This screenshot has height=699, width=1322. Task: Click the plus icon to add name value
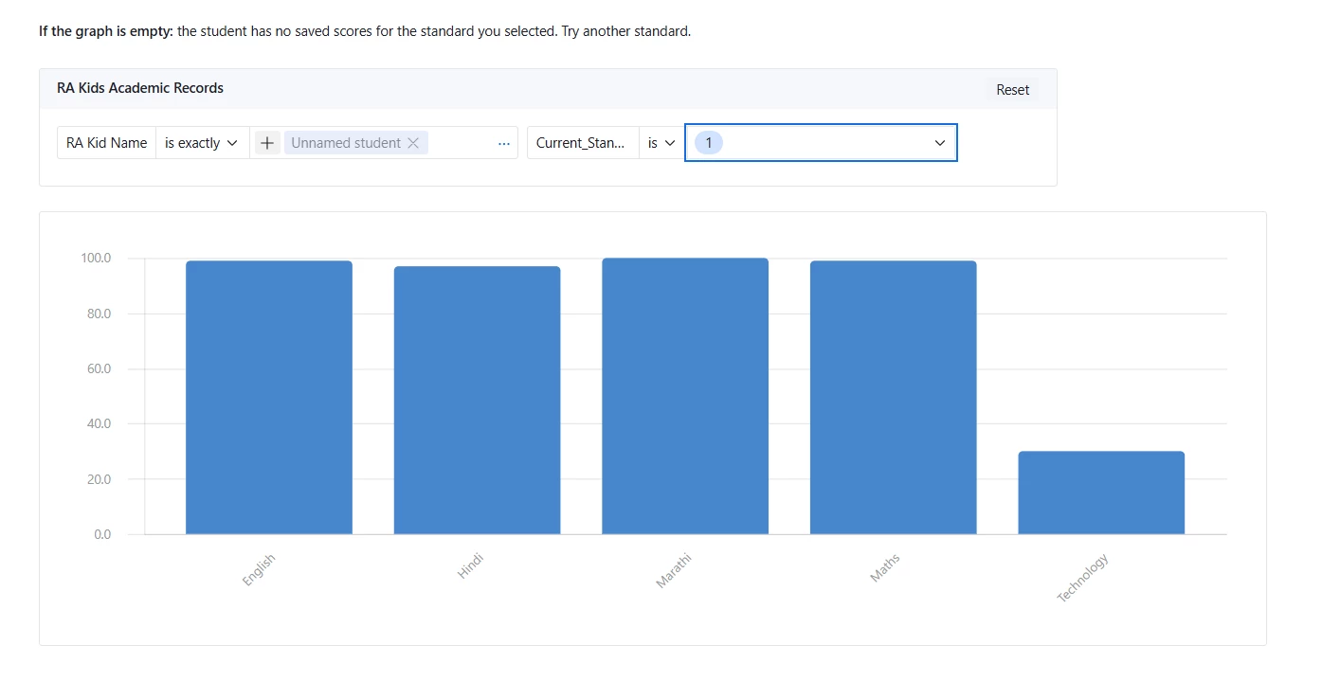pos(267,143)
